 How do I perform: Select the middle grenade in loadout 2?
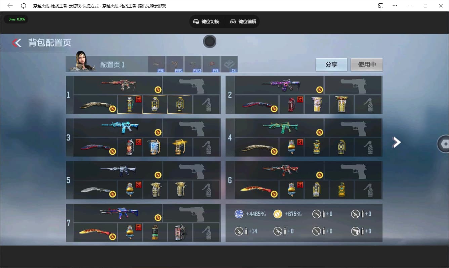coord(317,105)
